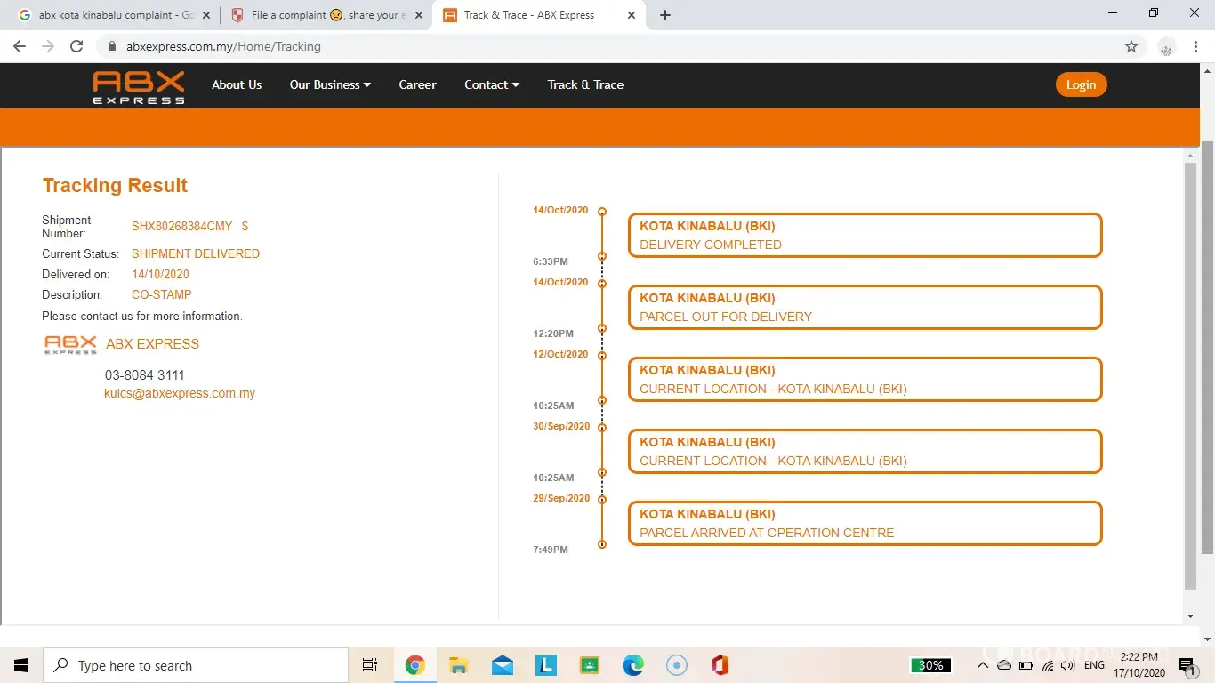Show hidden system tray icons
This screenshot has width=1215, height=683.
pyautogui.click(x=983, y=665)
